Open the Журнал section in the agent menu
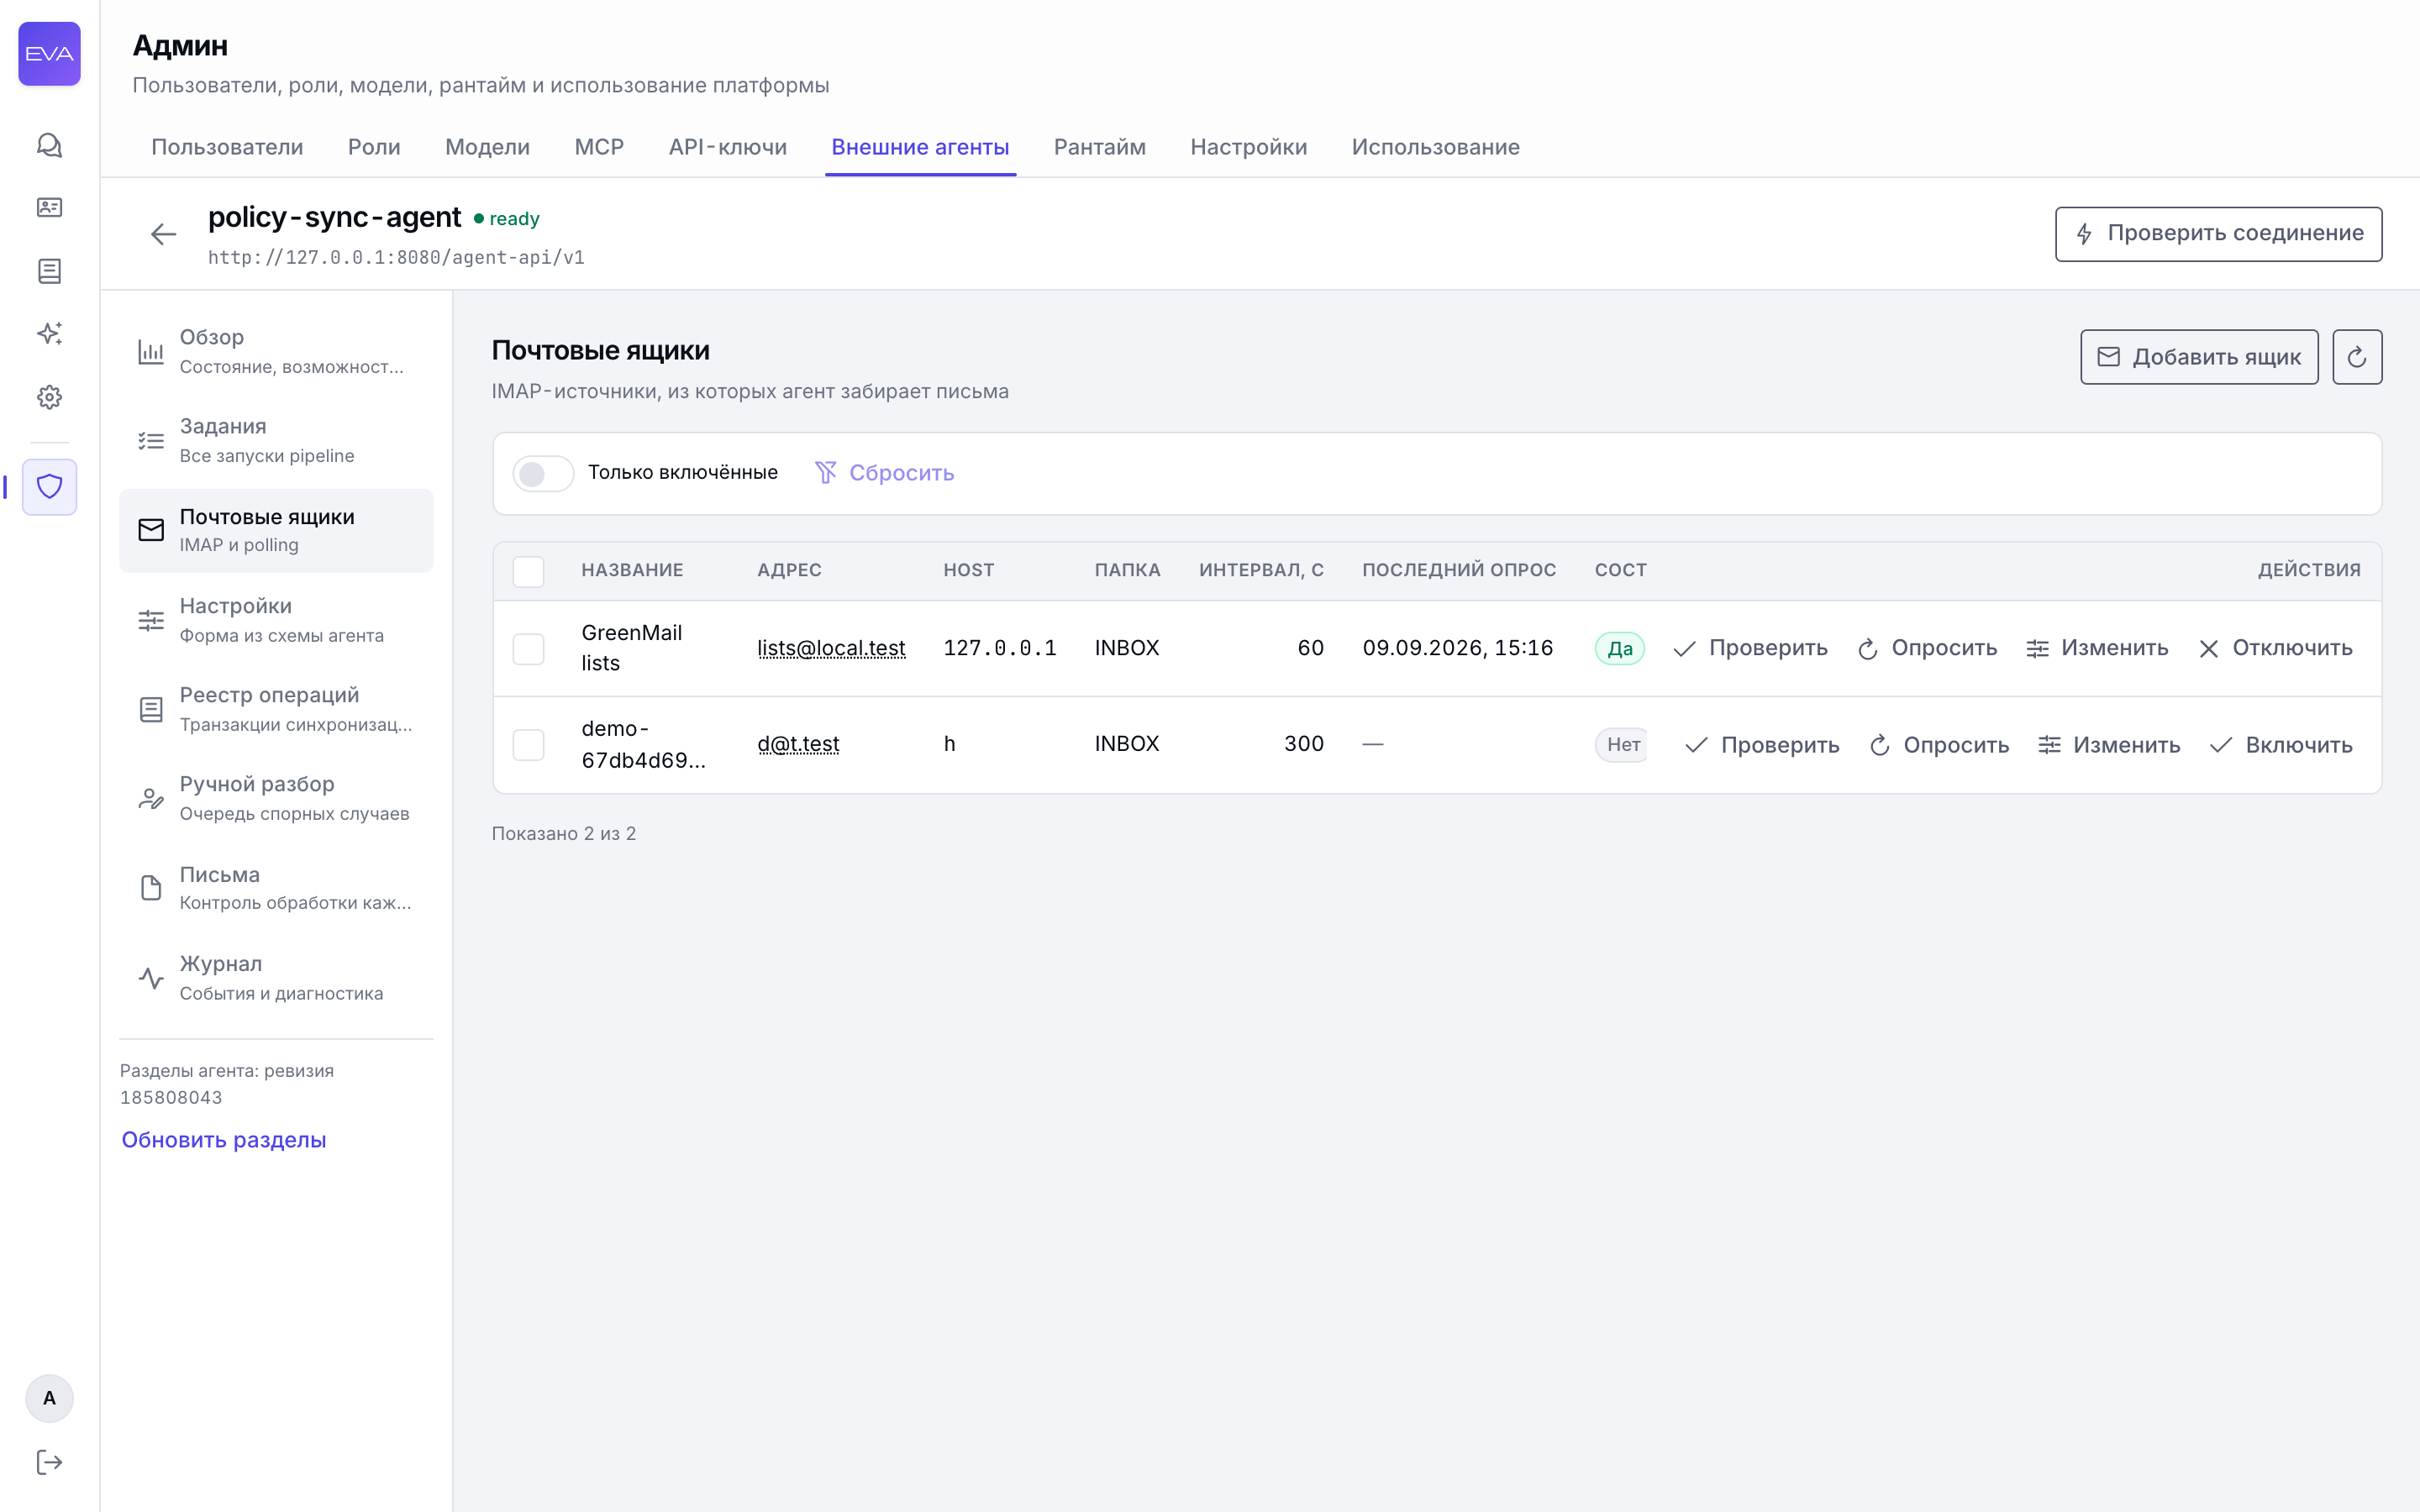2420x1512 pixels. point(276,979)
